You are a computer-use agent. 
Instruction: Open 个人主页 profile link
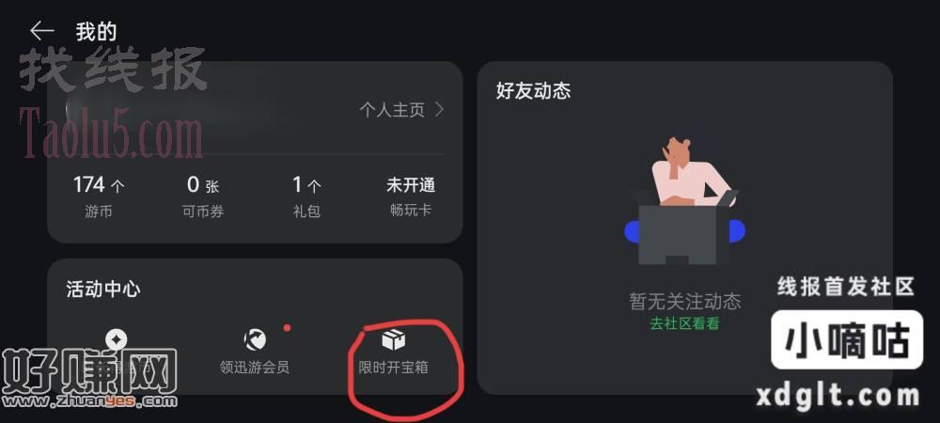(x=392, y=110)
